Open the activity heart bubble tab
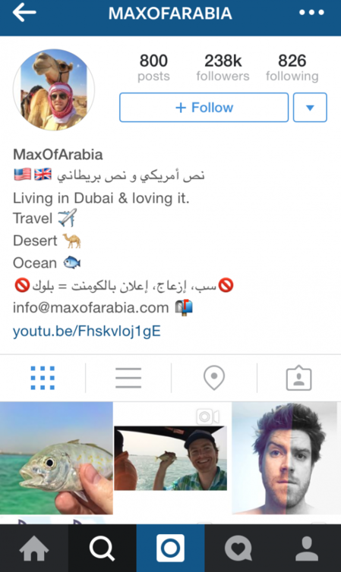 [x=238, y=548]
